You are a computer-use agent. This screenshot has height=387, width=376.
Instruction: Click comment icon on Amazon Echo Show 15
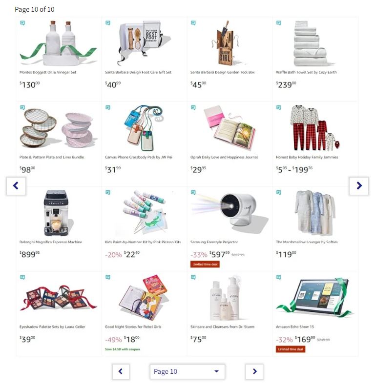[279, 277]
